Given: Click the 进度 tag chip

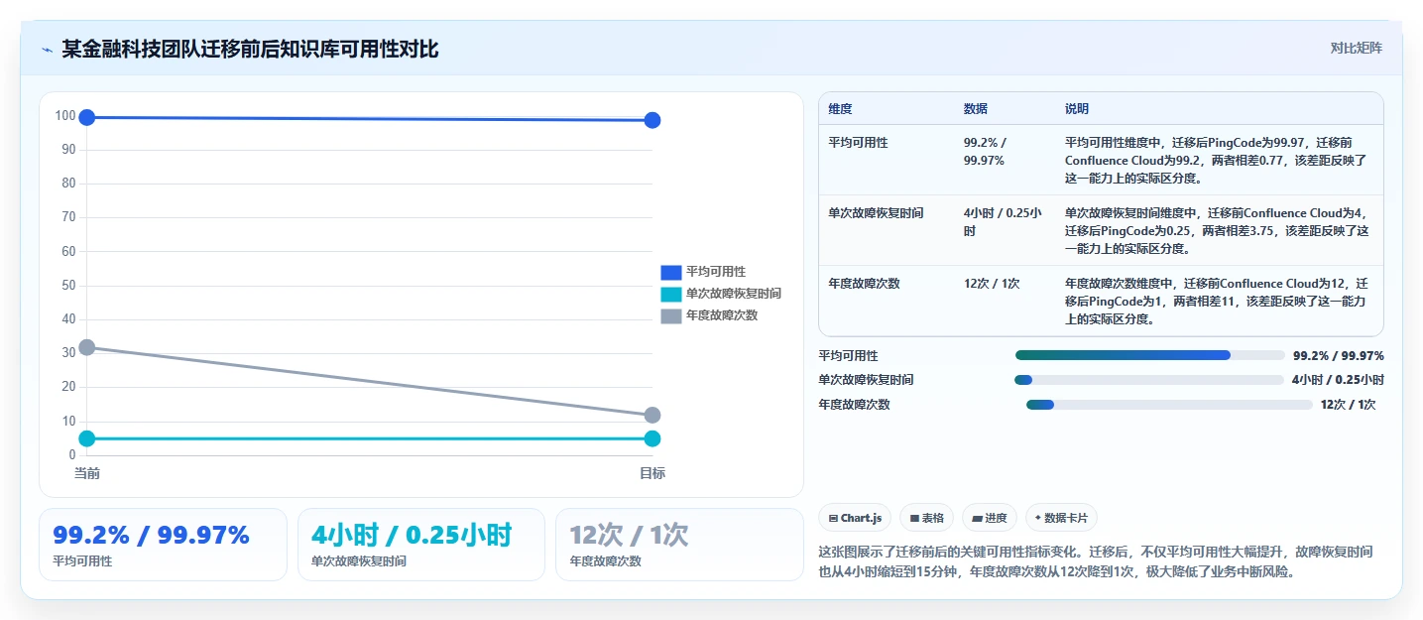Looking at the screenshot, I should 990,518.
